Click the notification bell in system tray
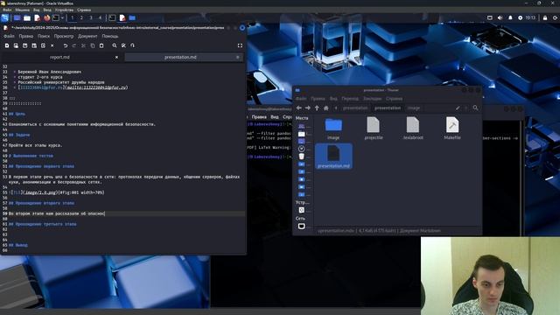Viewport: 560px width, 315px height. (510, 17)
